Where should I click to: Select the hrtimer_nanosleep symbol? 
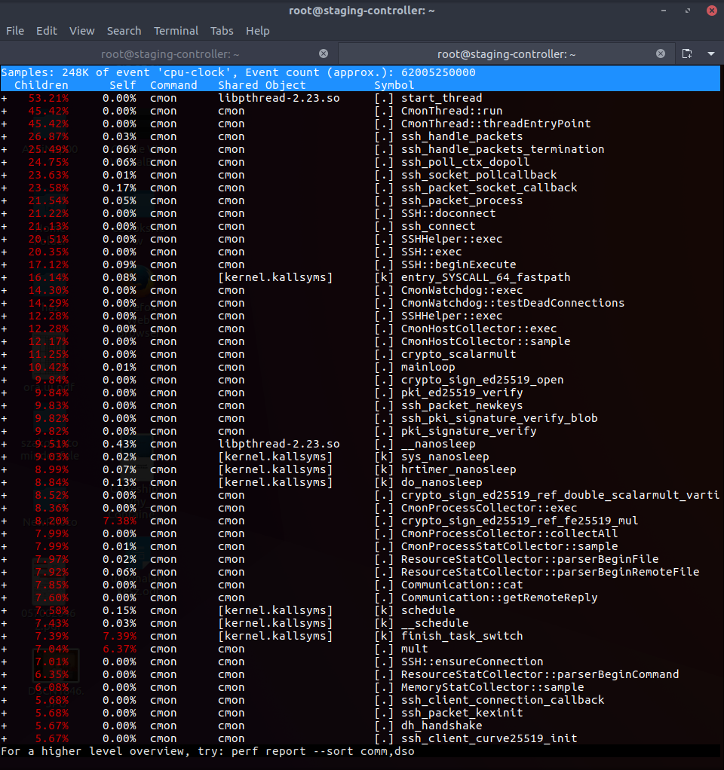(459, 469)
